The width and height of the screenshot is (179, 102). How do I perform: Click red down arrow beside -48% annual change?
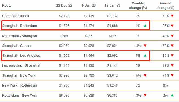(x=172, y=36)
